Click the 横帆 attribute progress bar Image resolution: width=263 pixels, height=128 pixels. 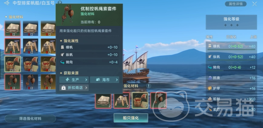tap(231, 49)
